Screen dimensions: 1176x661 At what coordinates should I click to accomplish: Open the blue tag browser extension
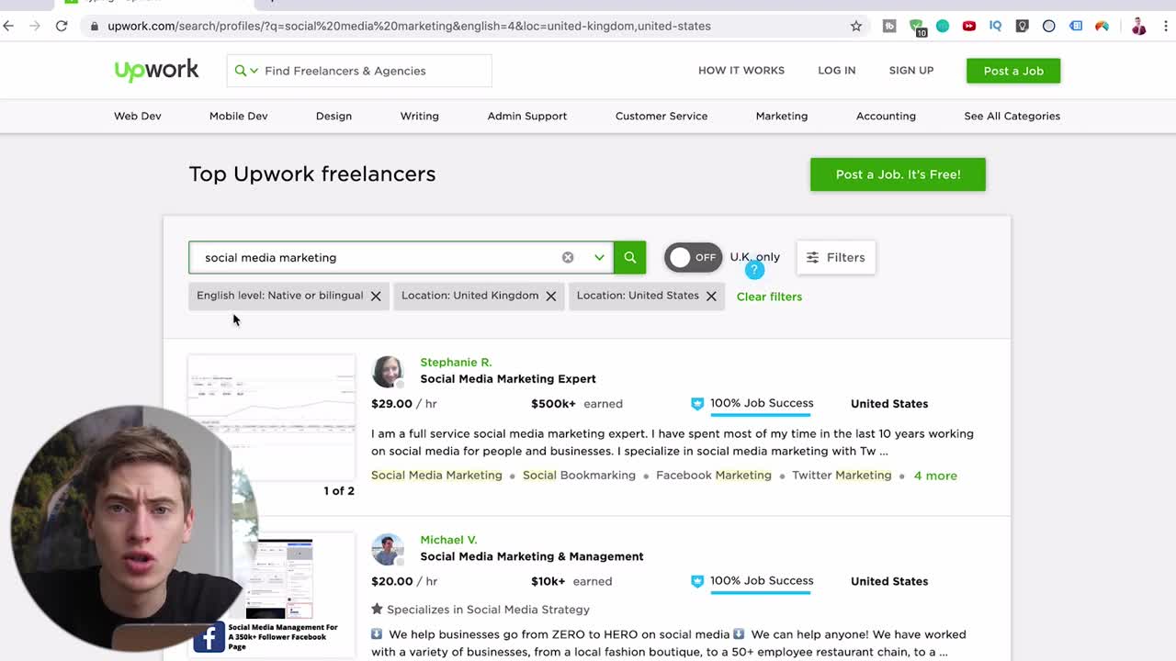[x=1076, y=26]
